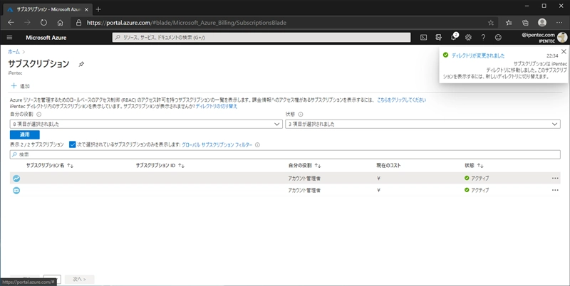
Task: Click the 追加 plus icon button
Action: click(21, 86)
